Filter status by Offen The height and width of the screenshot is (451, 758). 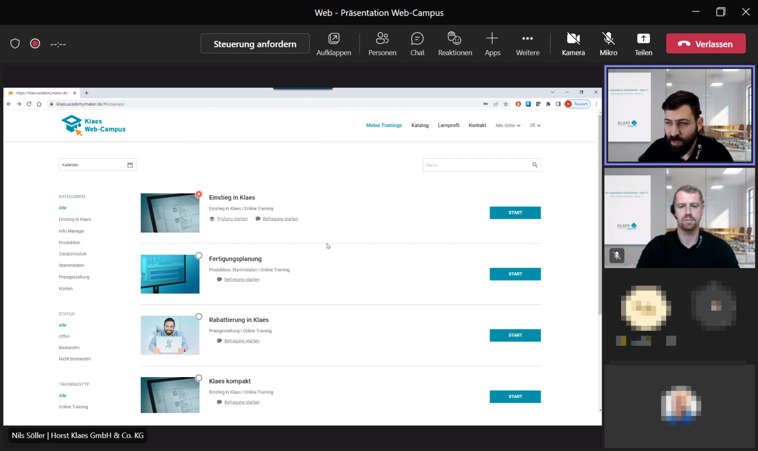point(64,336)
